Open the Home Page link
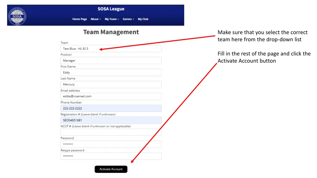Viewport: 317px width, 178px height. click(80, 19)
